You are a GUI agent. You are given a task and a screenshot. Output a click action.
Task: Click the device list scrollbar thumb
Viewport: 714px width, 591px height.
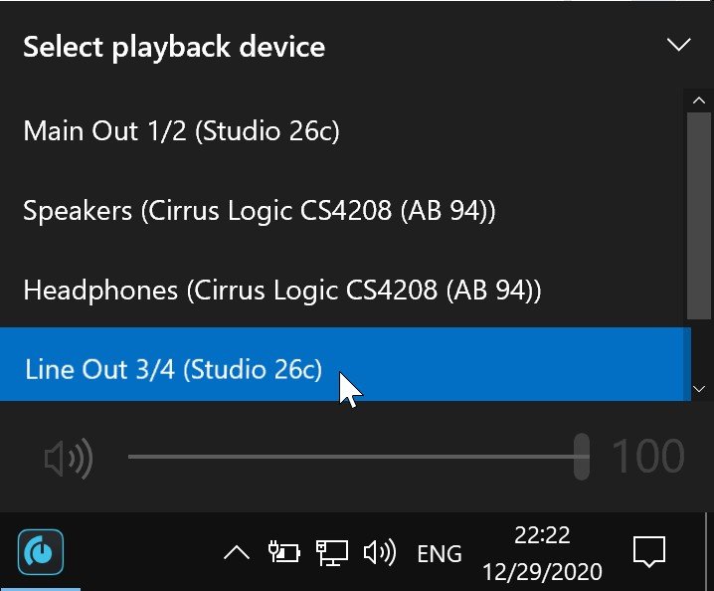coord(696,215)
